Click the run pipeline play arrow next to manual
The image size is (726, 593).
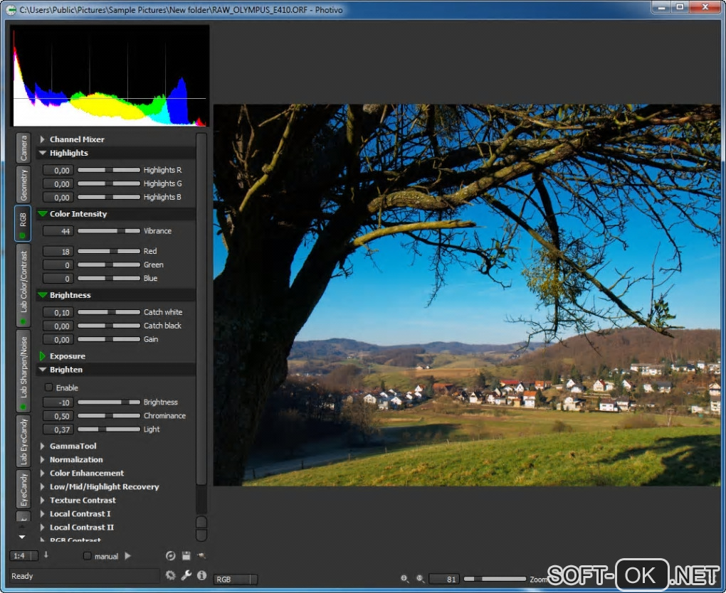[x=128, y=556]
